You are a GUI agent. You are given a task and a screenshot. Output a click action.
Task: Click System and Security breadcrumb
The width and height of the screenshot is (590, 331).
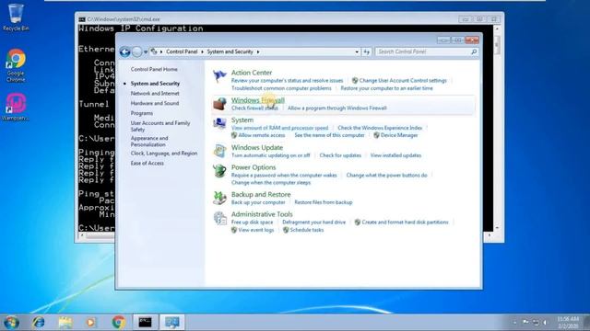[230, 51]
